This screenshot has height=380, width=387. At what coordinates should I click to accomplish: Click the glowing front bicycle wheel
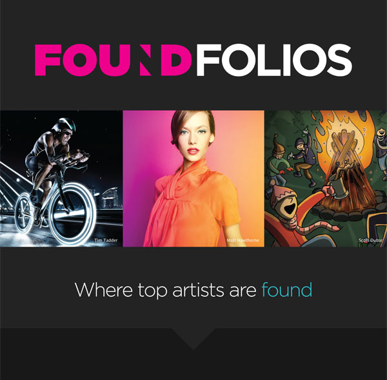point(72,215)
